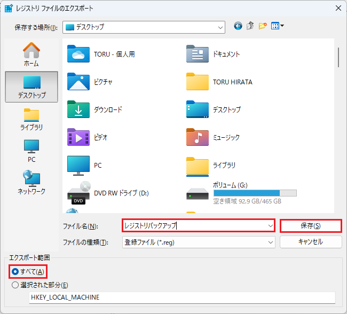Viewport: 347px width, 314px height.
Task: Select PC in the places sidebar
Action: (x=31, y=151)
